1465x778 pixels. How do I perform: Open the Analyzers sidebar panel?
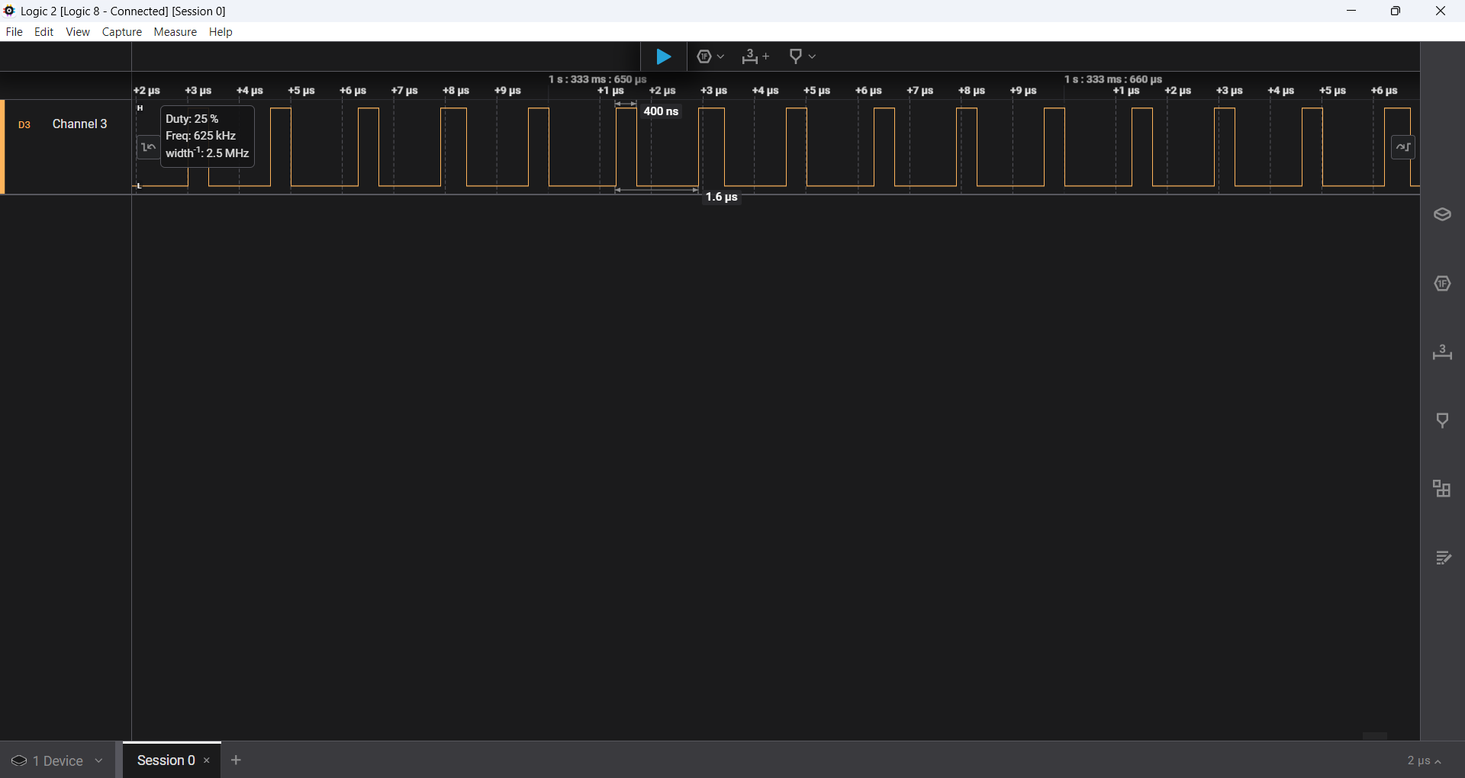(x=1442, y=284)
